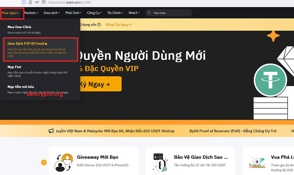Screen dimensions: 294x175
Task: Click the previous carousel arrow button
Action: pos(44,162)
